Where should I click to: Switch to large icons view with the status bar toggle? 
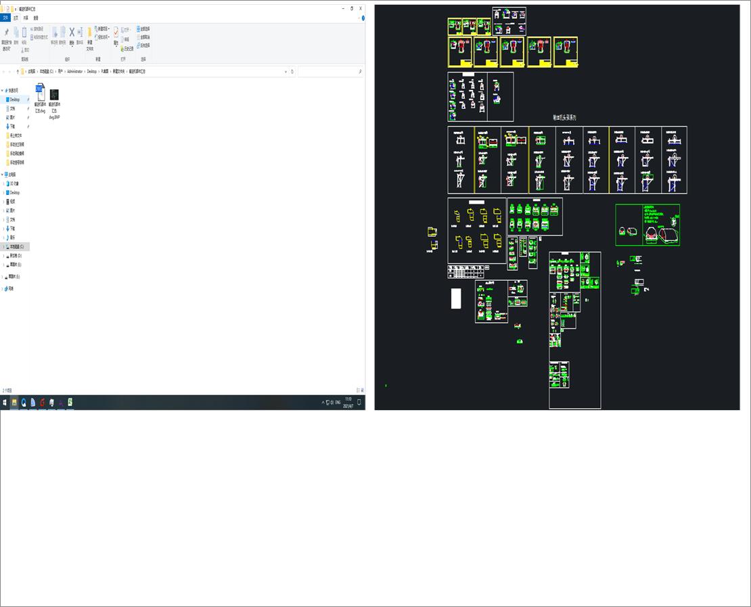coord(362,390)
